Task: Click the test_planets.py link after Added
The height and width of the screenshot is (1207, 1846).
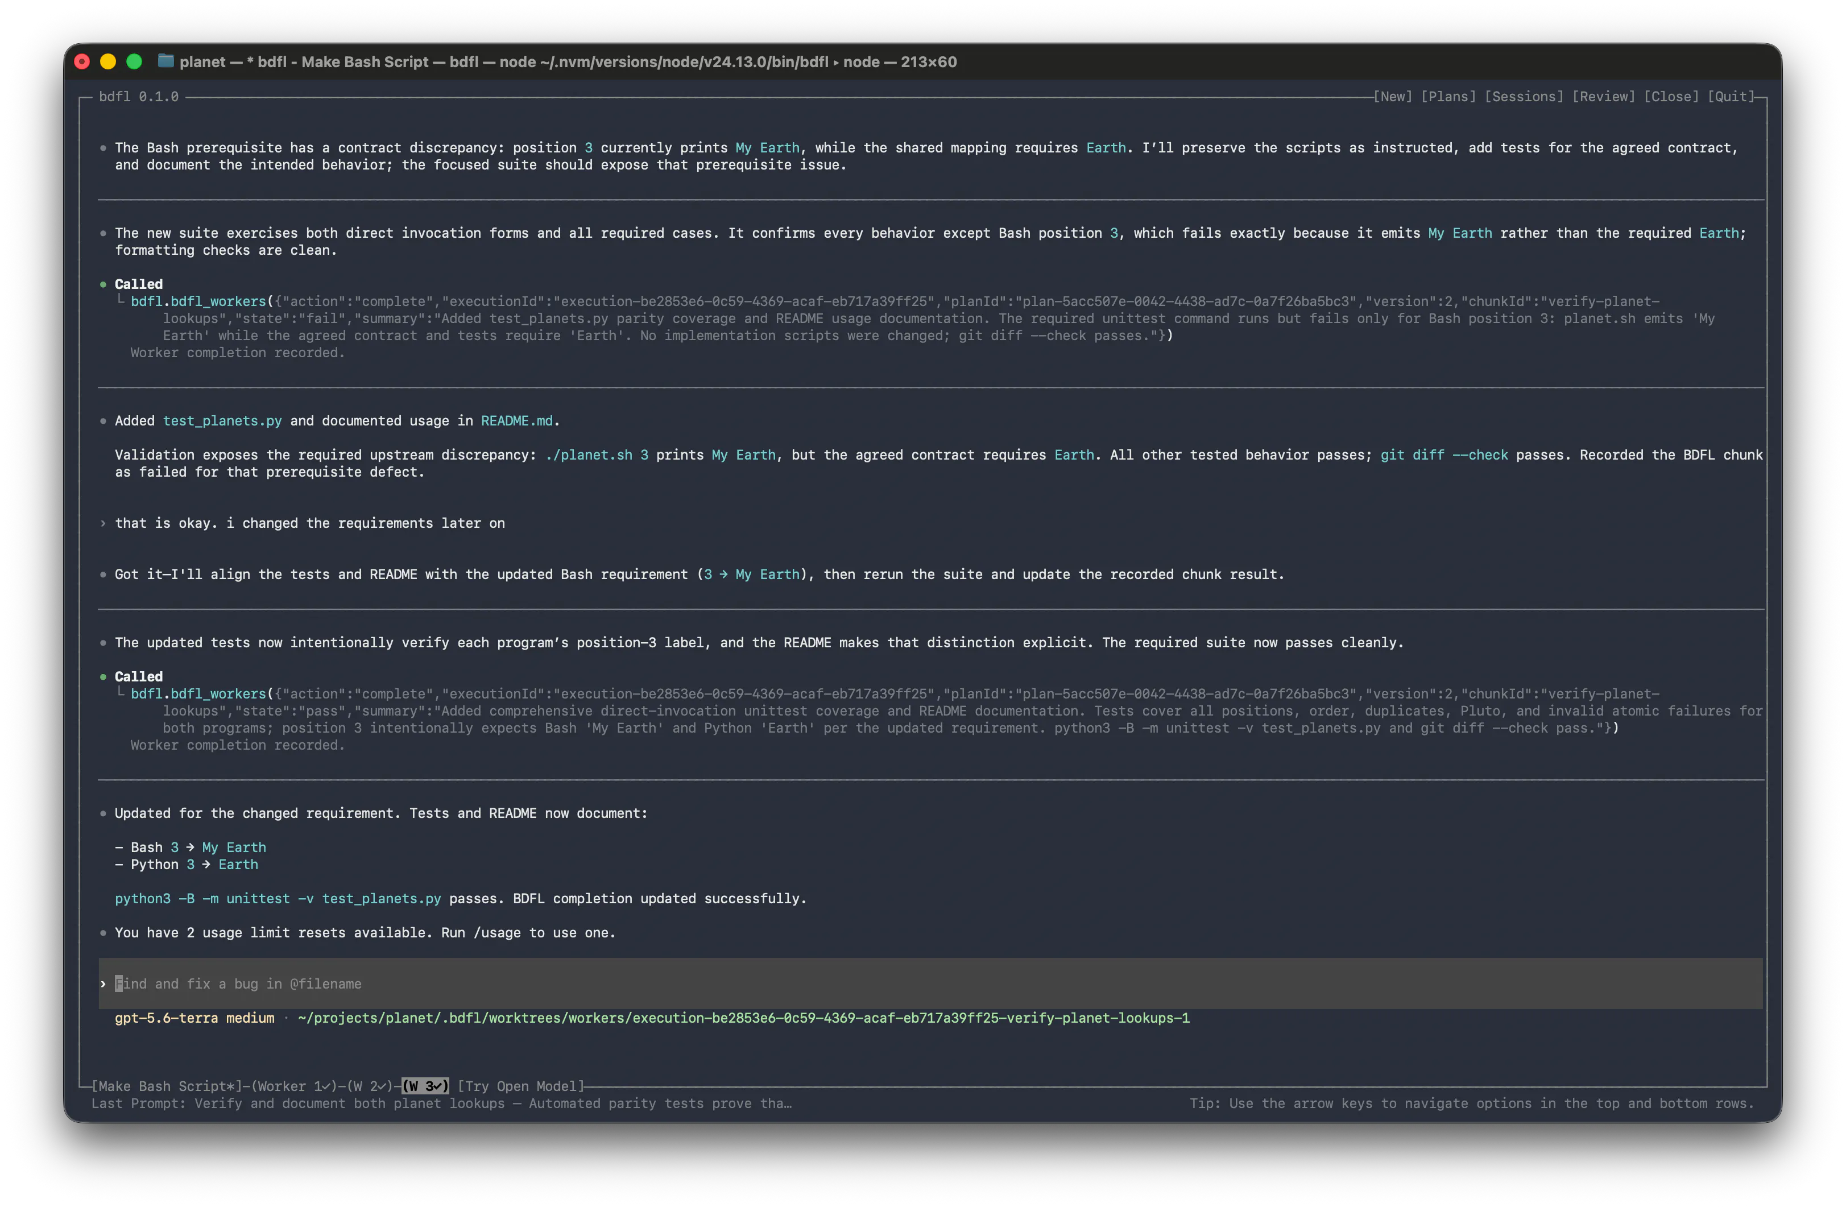Action: [222, 420]
